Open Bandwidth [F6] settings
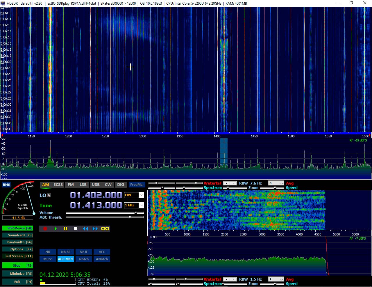Image resolution: width=372 pixels, height=287 pixels. [18, 242]
